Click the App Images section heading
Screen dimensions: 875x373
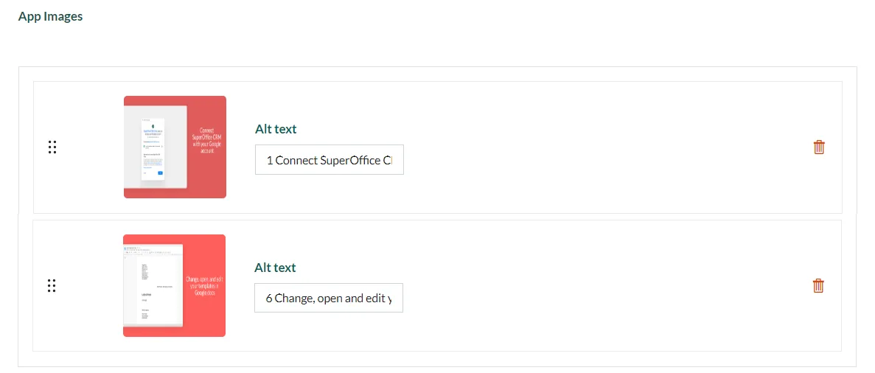(x=50, y=16)
